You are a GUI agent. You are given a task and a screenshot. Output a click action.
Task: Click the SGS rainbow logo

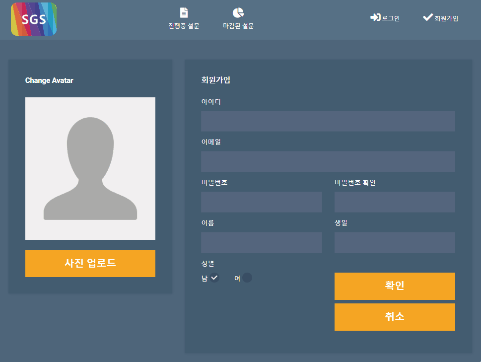pyautogui.click(x=34, y=19)
